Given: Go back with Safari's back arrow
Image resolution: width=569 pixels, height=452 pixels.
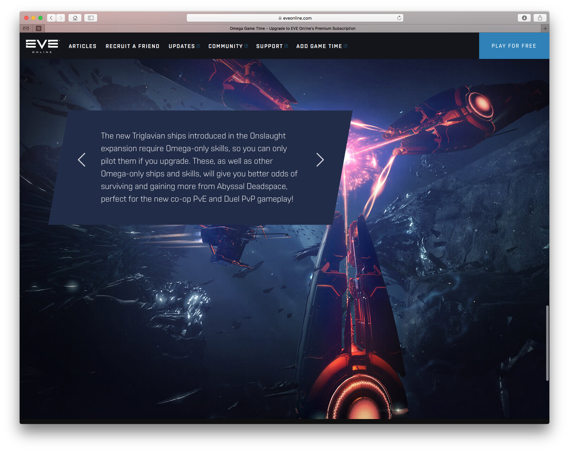Looking at the screenshot, I should [51, 18].
